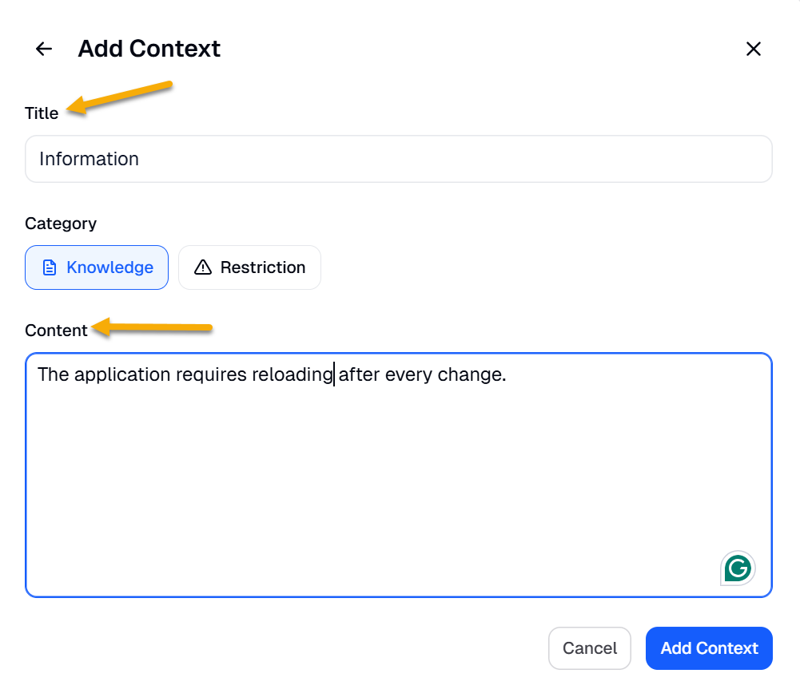Choose the Restriction category
This screenshot has height=693, width=800.
249,267
